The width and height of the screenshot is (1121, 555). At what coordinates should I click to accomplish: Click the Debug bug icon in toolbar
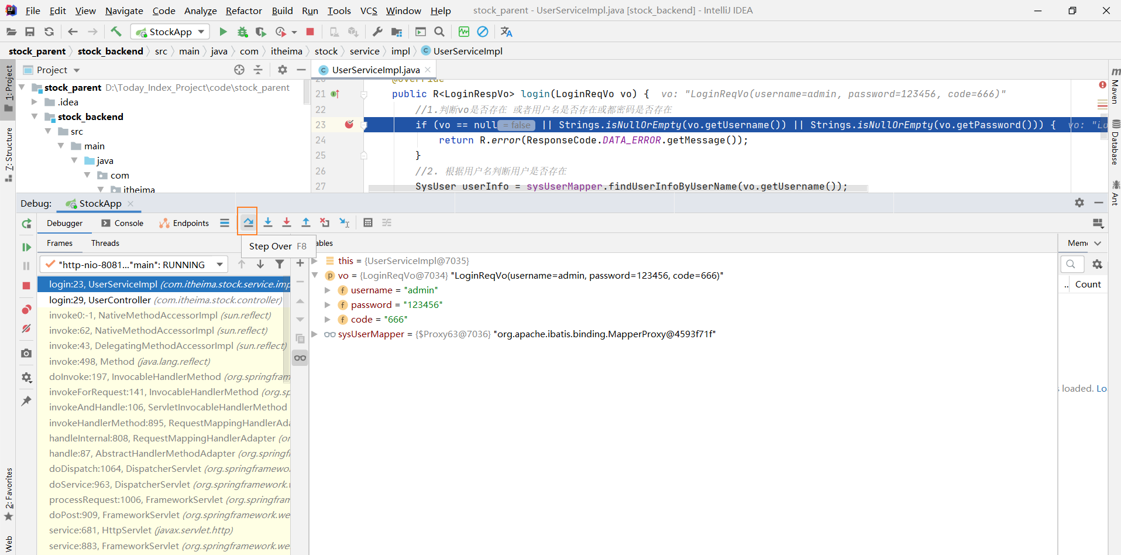click(x=242, y=32)
